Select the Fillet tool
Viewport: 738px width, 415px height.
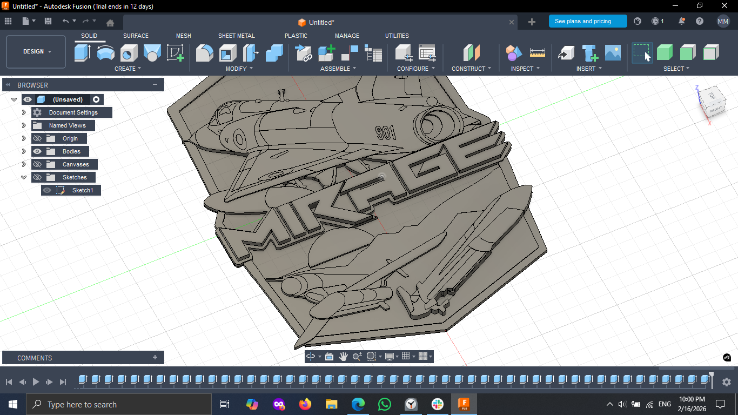point(204,52)
